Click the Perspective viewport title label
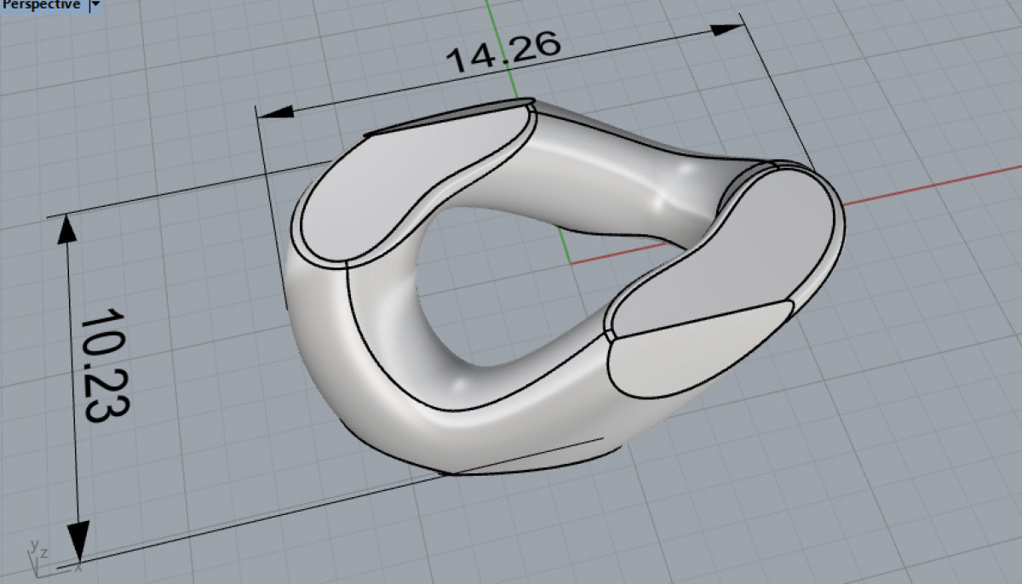This screenshot has height=584, width=1022. (x=42, y=5)
